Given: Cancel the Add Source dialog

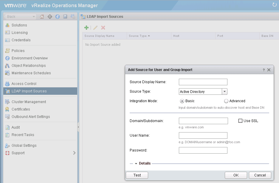Looking at the screenshot, I should point(260,175).
